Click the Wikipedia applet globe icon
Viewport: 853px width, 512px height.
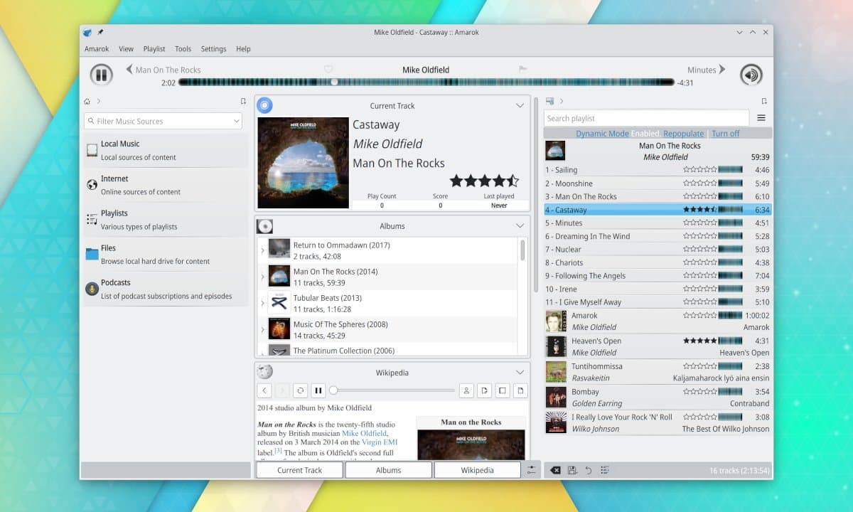264,372
